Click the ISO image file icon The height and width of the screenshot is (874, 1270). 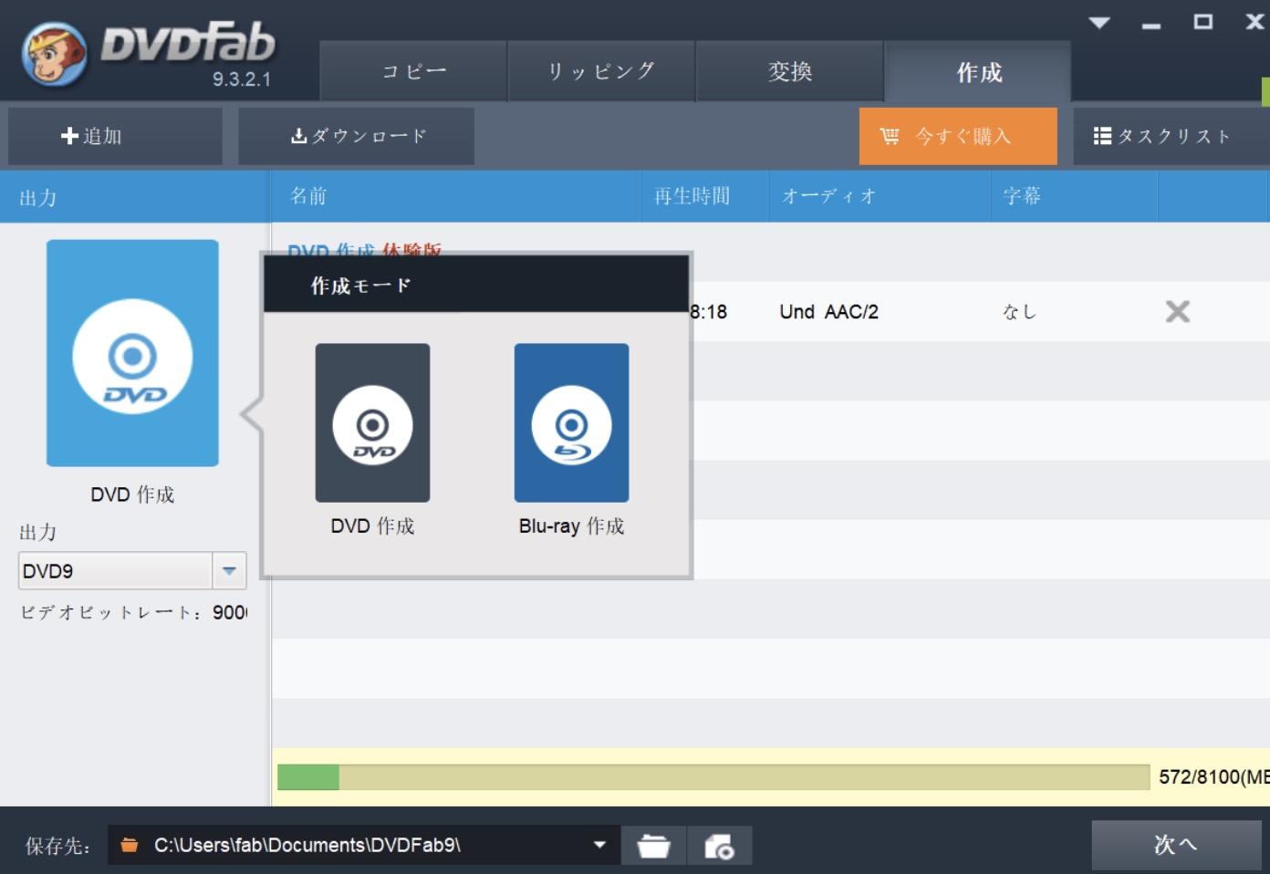[x=719, y=846]
